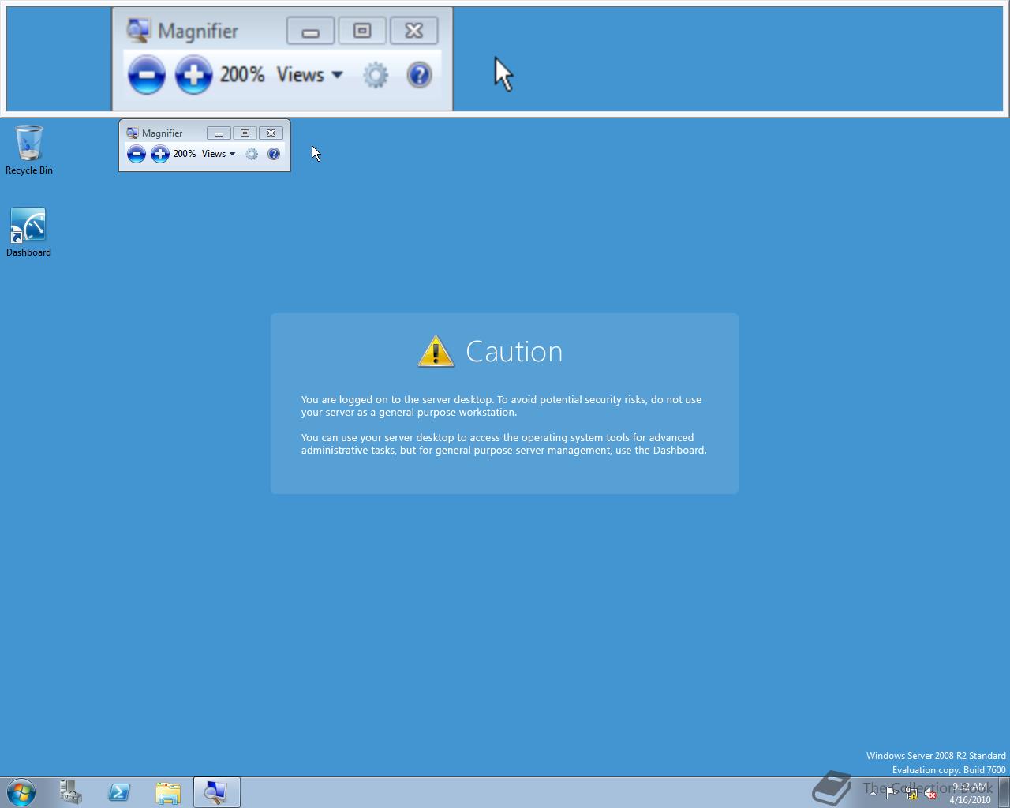Click the Magnifier taskbar button
Screen dimensions: 1010x808
pyautogui.click(x=216, y=792)
